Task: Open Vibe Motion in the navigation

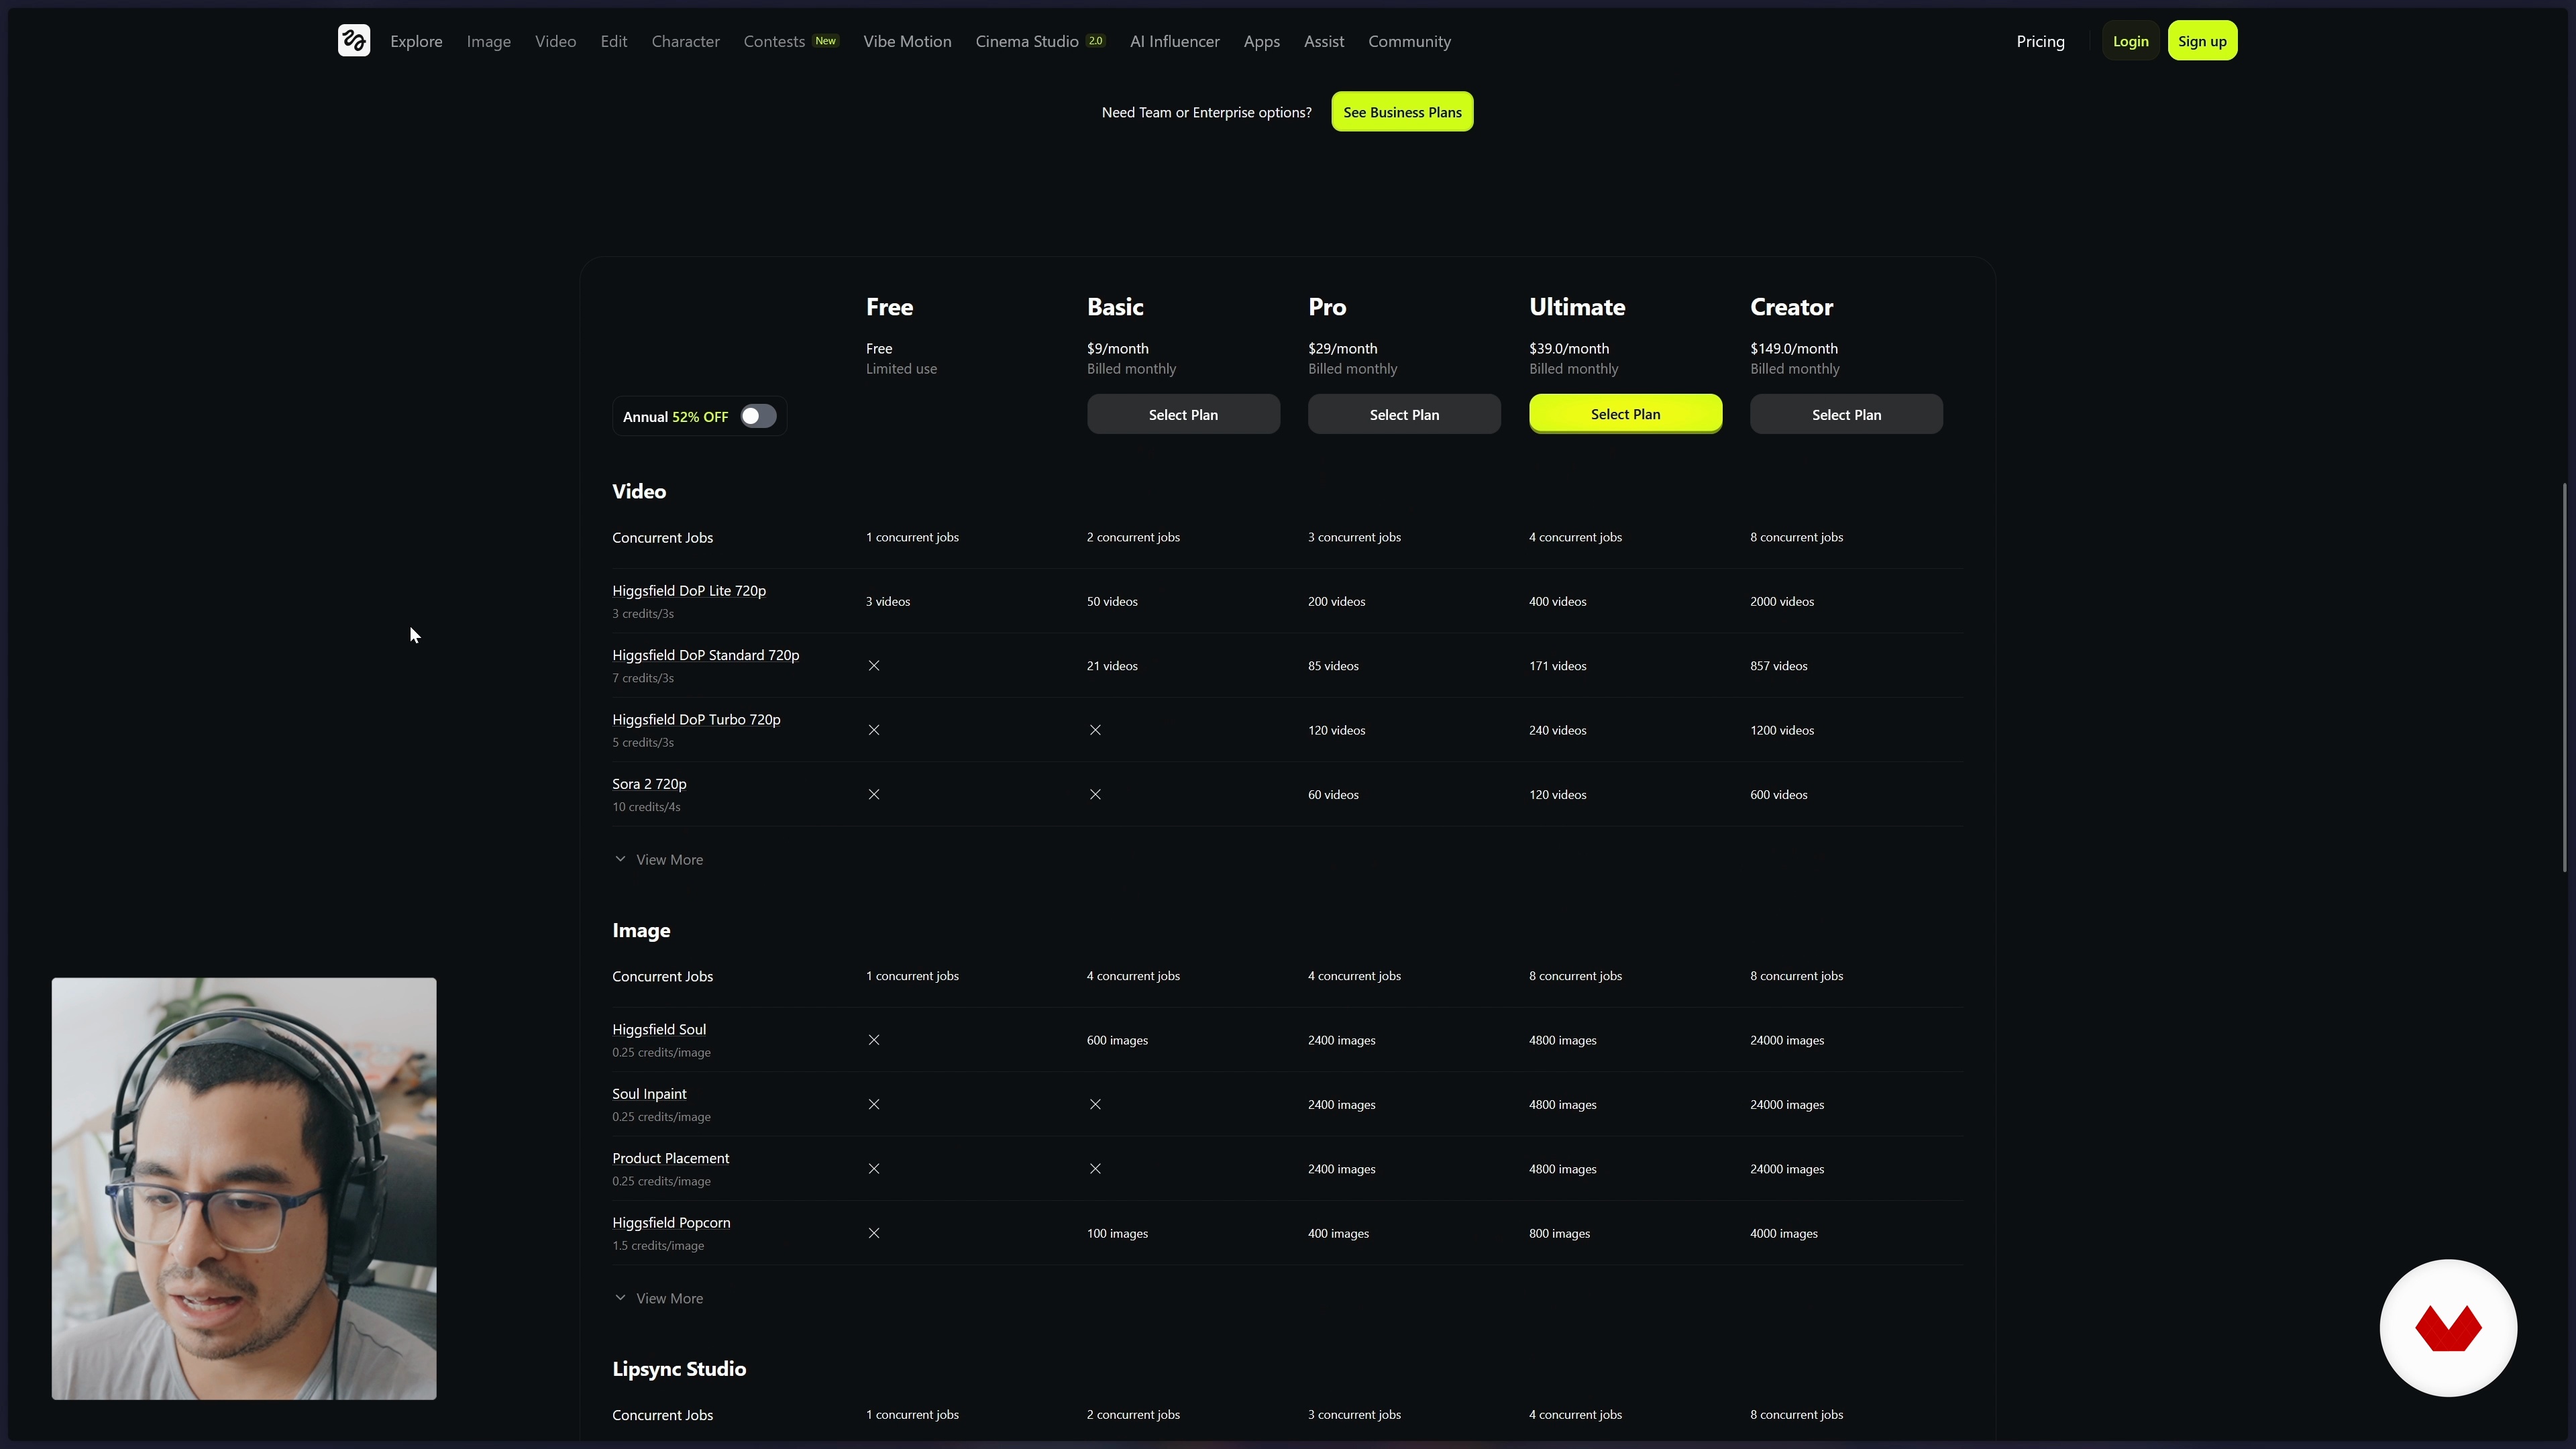Action: pyautogui.click(x=908, y=41)
